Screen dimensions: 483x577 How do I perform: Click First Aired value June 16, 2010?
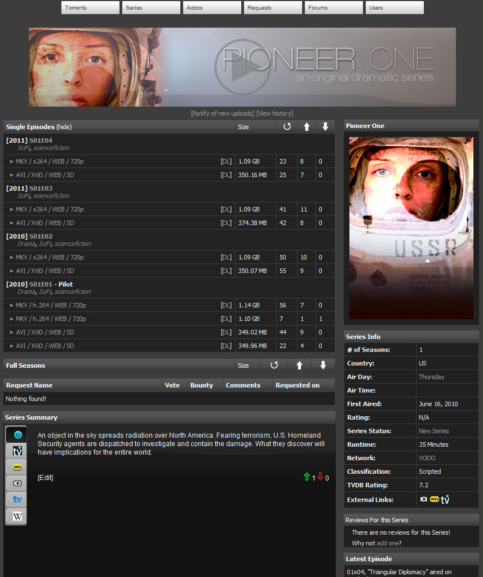coord(438,404)
